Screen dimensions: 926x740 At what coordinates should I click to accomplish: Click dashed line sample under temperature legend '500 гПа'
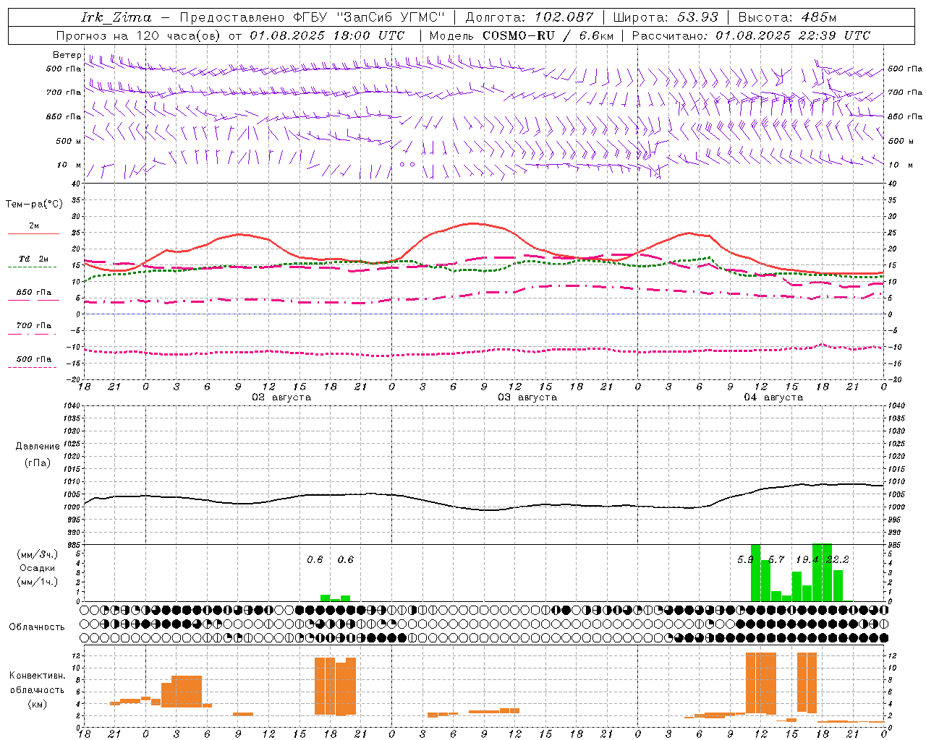(x=32, y=367)
